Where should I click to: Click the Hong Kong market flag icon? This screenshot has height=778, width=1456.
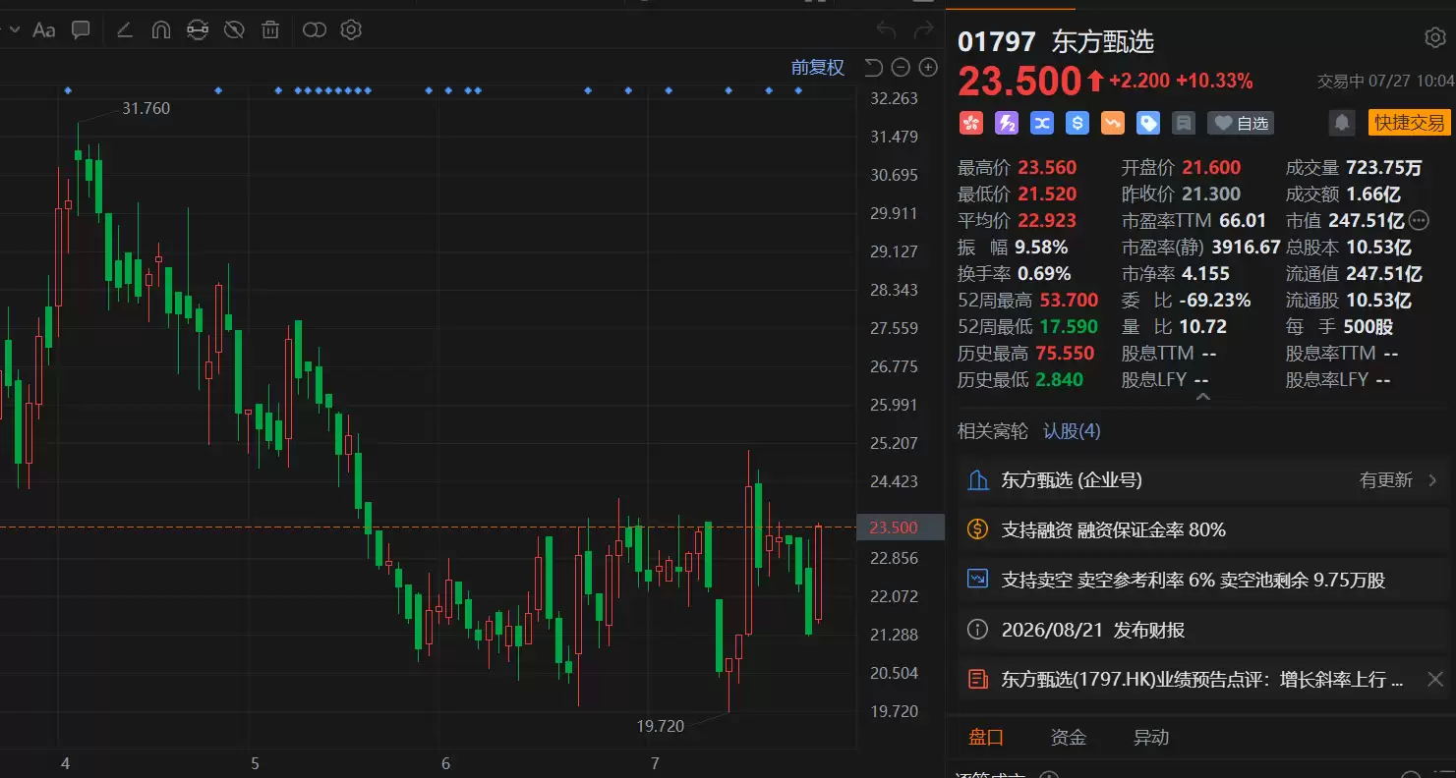pyautogui.click(x=971, y=123)
